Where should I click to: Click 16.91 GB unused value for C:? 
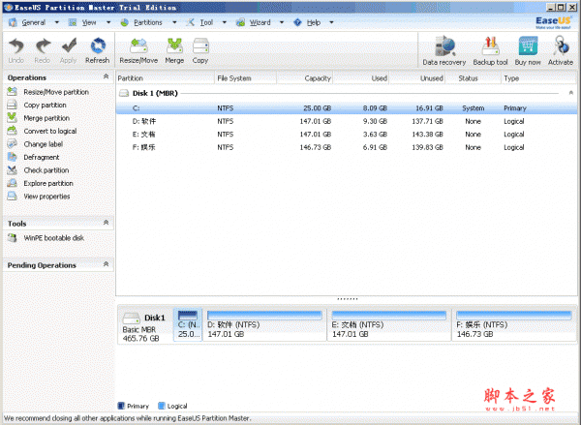click(429, 108)
